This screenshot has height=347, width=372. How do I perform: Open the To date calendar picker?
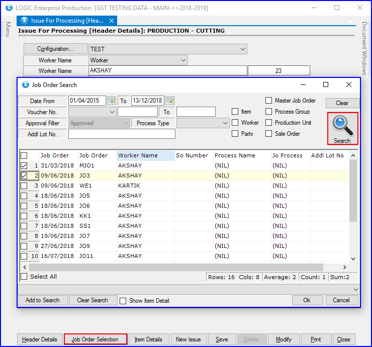click(x=170, y=101)
